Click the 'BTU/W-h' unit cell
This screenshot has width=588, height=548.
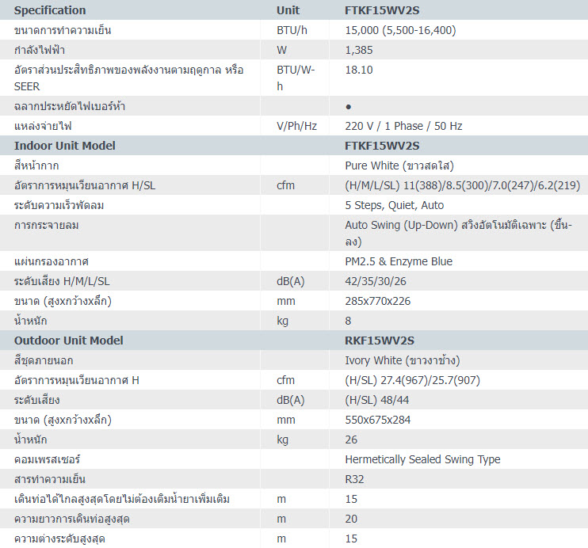point(296,78)
